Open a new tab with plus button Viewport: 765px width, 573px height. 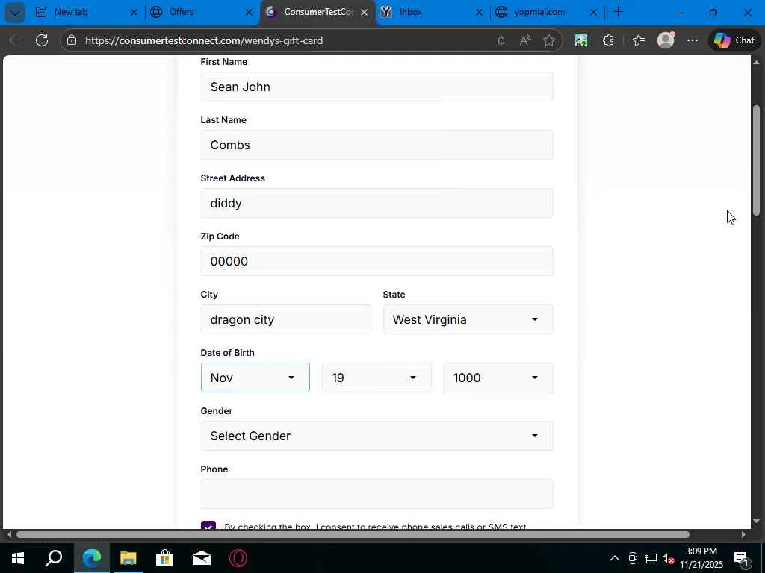618,12
